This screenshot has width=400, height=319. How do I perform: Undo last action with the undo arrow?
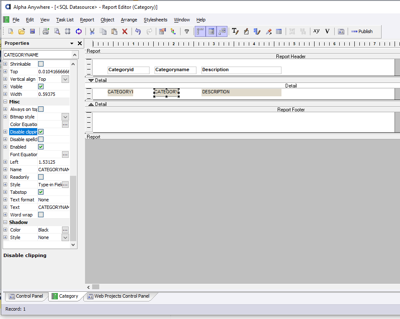point(138,31)
